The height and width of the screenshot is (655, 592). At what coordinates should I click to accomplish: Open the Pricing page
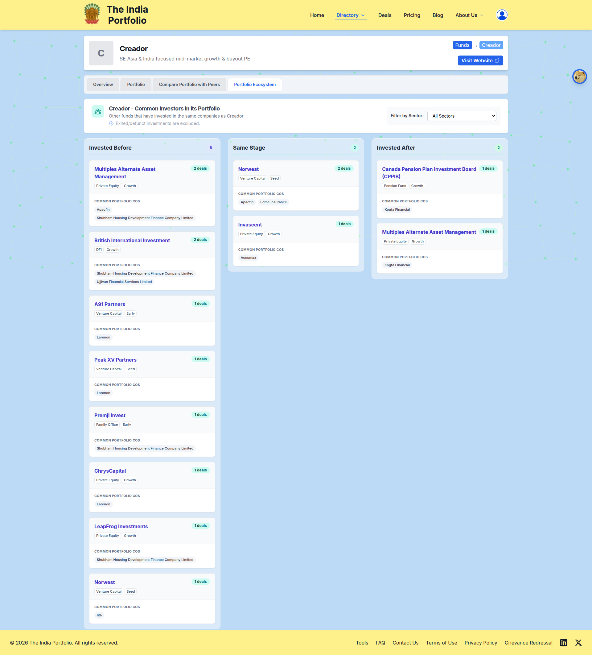(x=412, y=15)
